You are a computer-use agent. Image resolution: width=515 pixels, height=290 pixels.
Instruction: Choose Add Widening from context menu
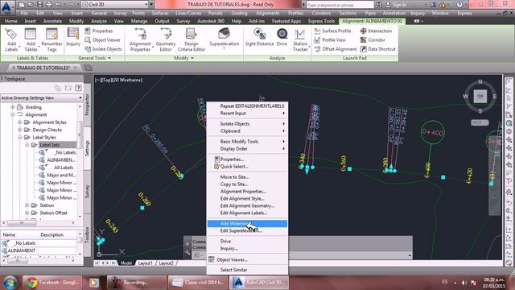(x=247, y=224)
